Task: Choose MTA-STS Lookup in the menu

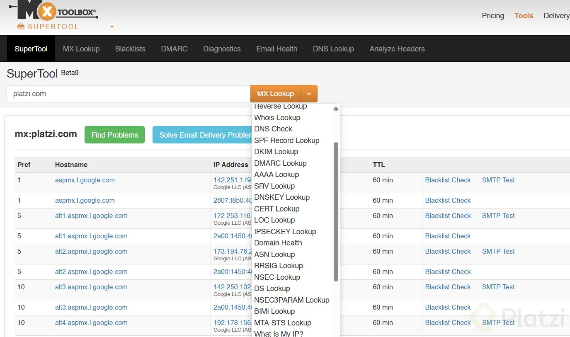Action: [283, 323]
